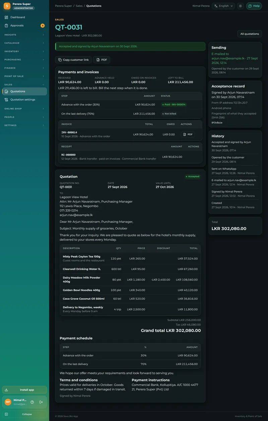
Task: Click the Install app button
Action: (x=24, y=390)
